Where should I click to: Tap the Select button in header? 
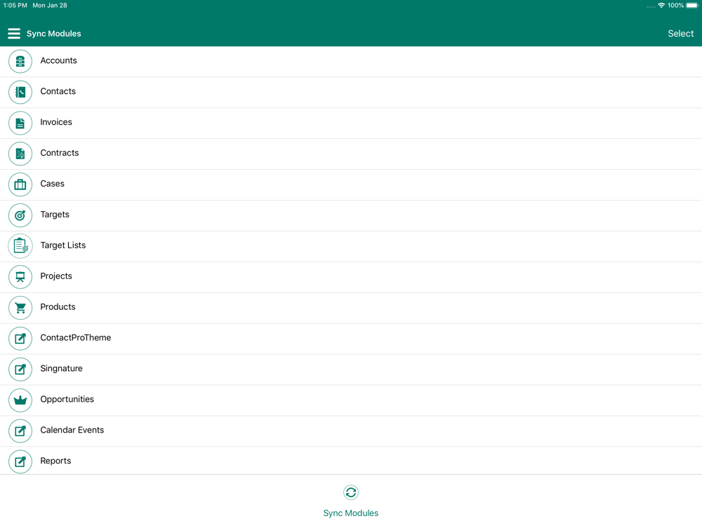click(x=680, y=34)
